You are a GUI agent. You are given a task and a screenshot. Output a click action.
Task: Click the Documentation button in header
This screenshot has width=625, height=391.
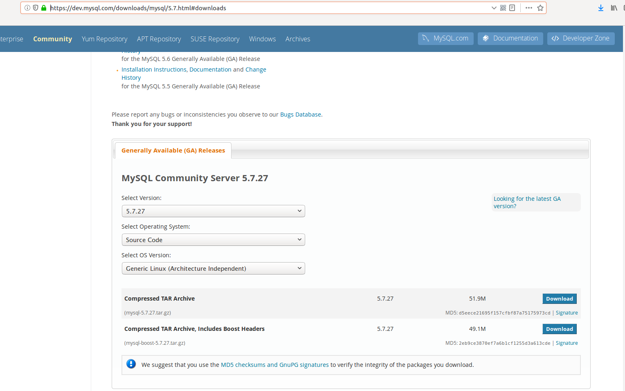click(510, 38)
